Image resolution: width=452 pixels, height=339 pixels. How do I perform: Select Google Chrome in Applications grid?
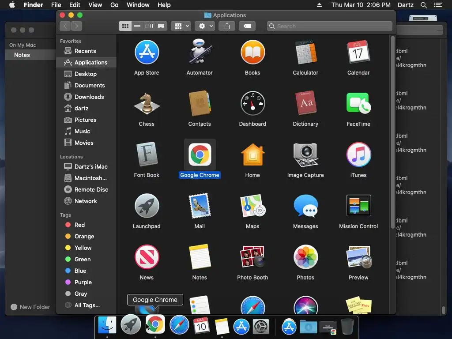coord(200,155)
